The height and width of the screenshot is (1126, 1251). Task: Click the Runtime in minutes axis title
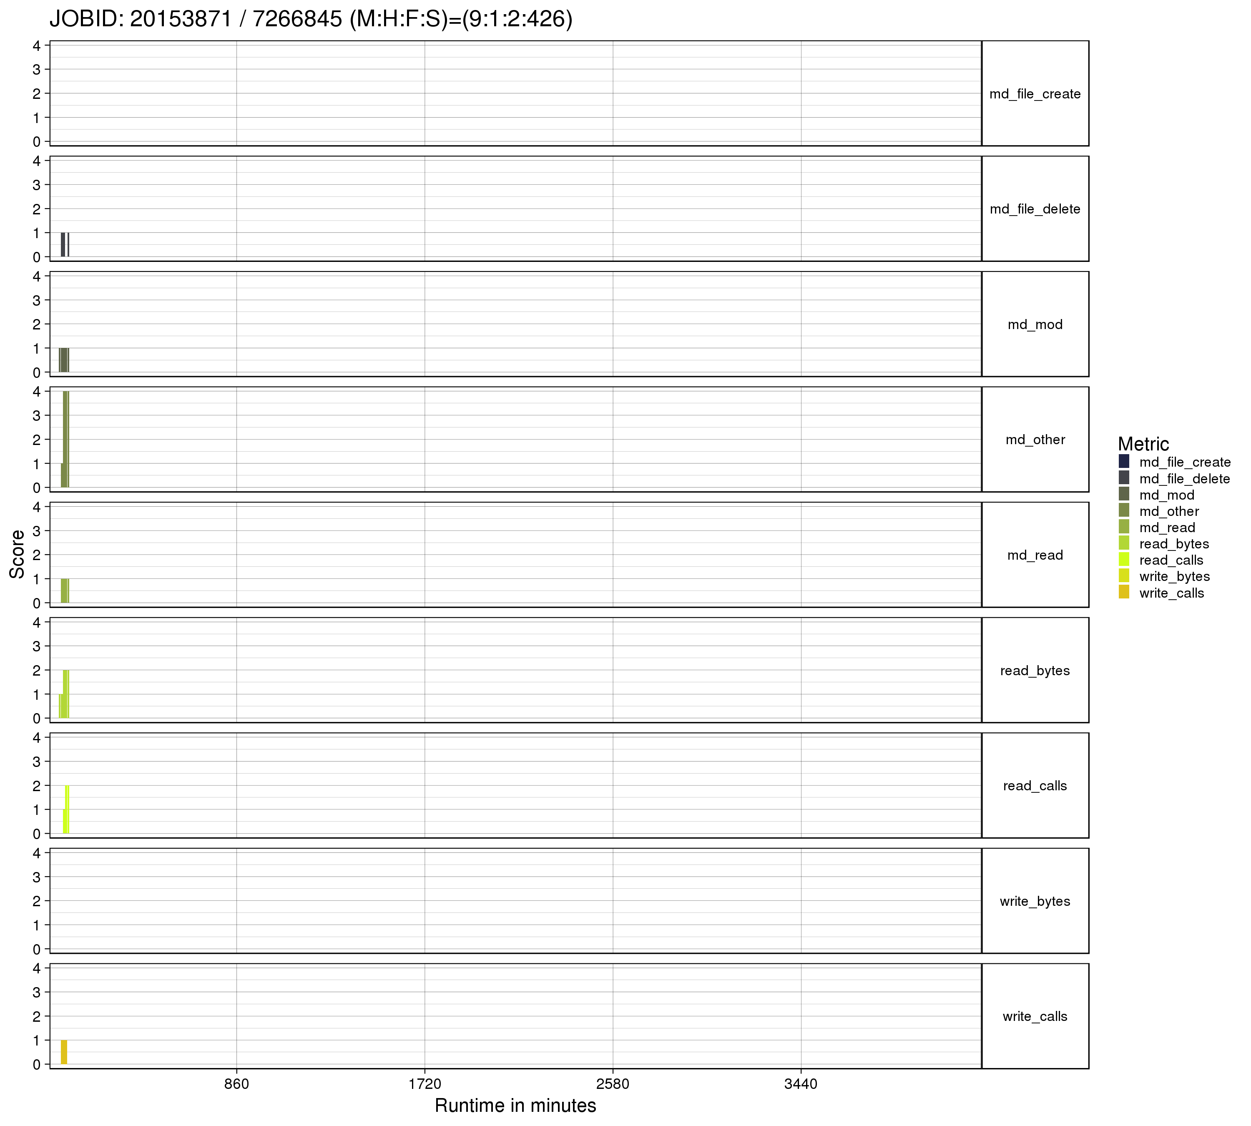click(x=515, y=1106)
